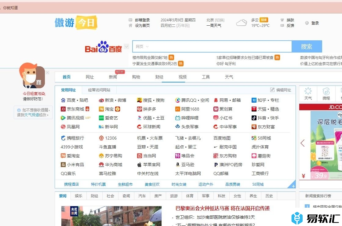The height and width of the screenshot is (226, 342).
Task: Open the search engine dropdown arrow
Action: [x=126, y=46]
